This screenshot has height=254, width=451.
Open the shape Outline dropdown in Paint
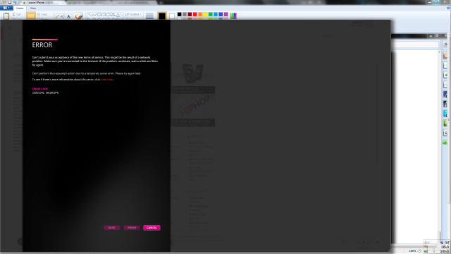pos(133,14)
